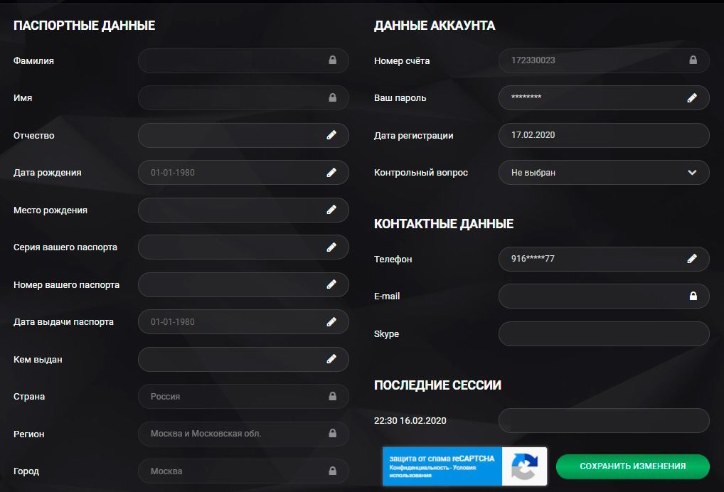Edit the Дата рождения via pencil icon
The height and width of the screenshot is (492, 724).
coord(331,172)
